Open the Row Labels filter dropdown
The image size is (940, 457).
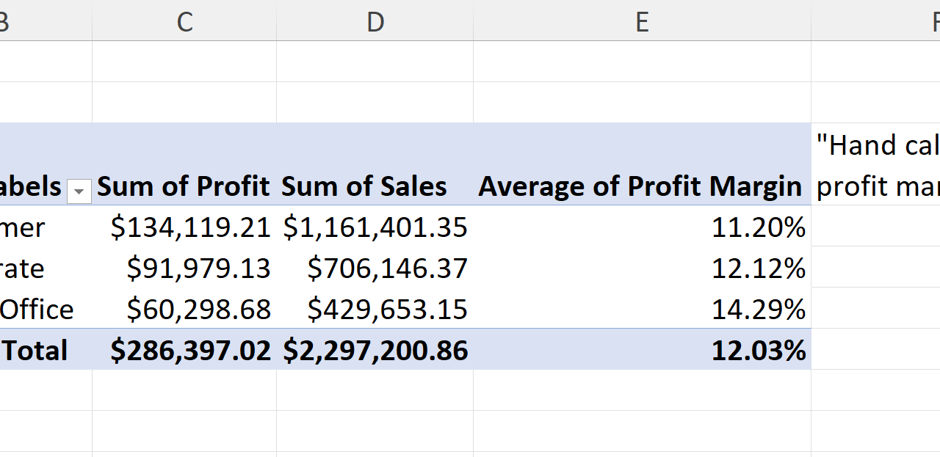tap(79, 192)
